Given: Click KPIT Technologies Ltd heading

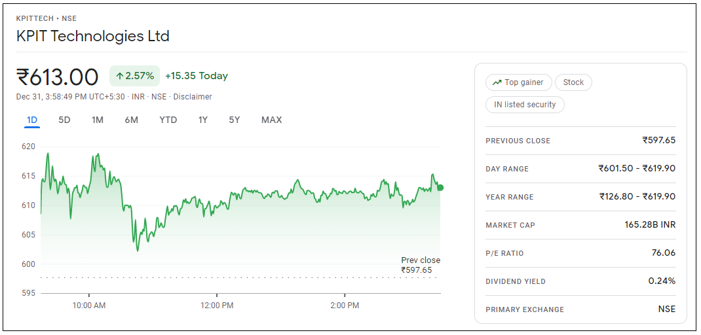Looking at the screenshot, I should (92, 36).
